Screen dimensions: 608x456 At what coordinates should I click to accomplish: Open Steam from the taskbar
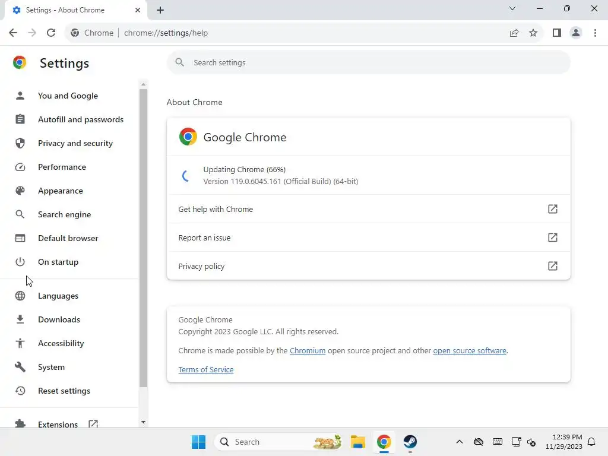[x=410, y=442]
